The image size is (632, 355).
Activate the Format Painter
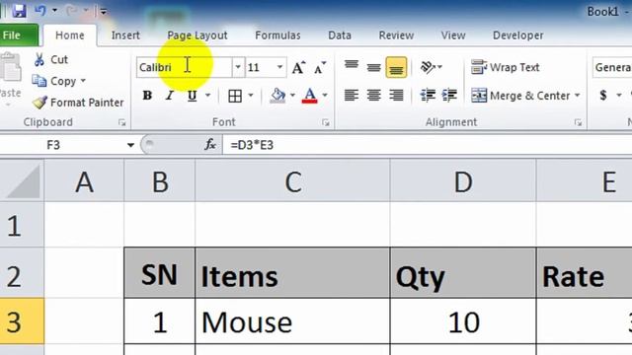[78, 103]
